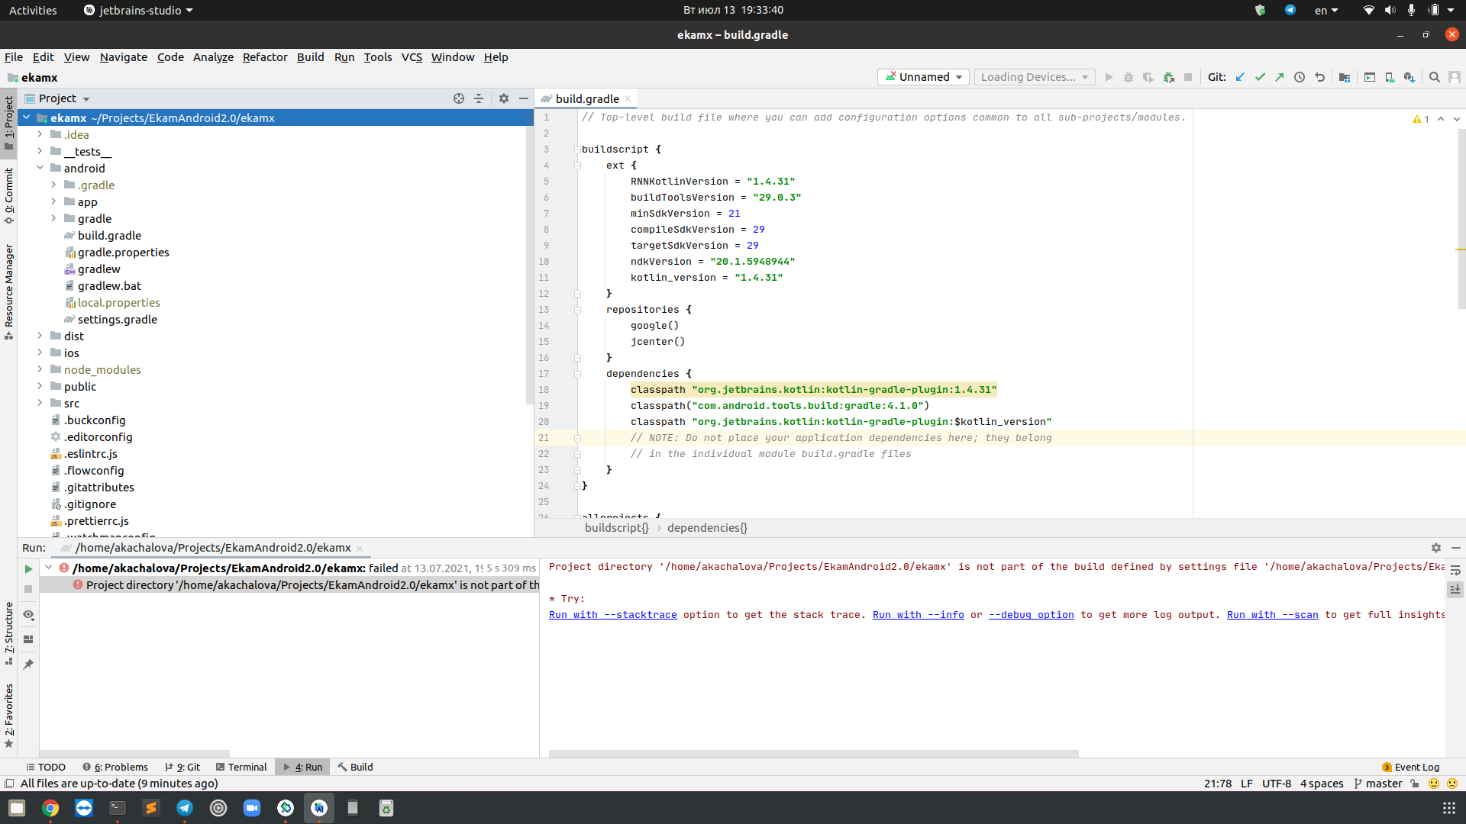The height and width of the screenshot is (824, 1466).
Task: Click the Pin Tab icon in Run panel
Action: click(28, 665)
